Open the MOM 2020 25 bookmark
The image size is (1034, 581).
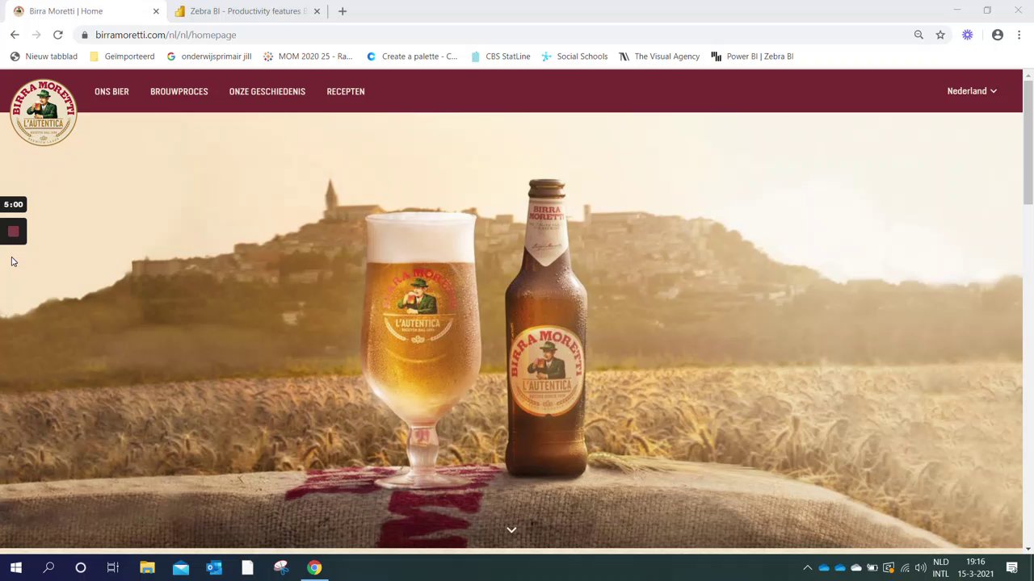coord(308,56)
